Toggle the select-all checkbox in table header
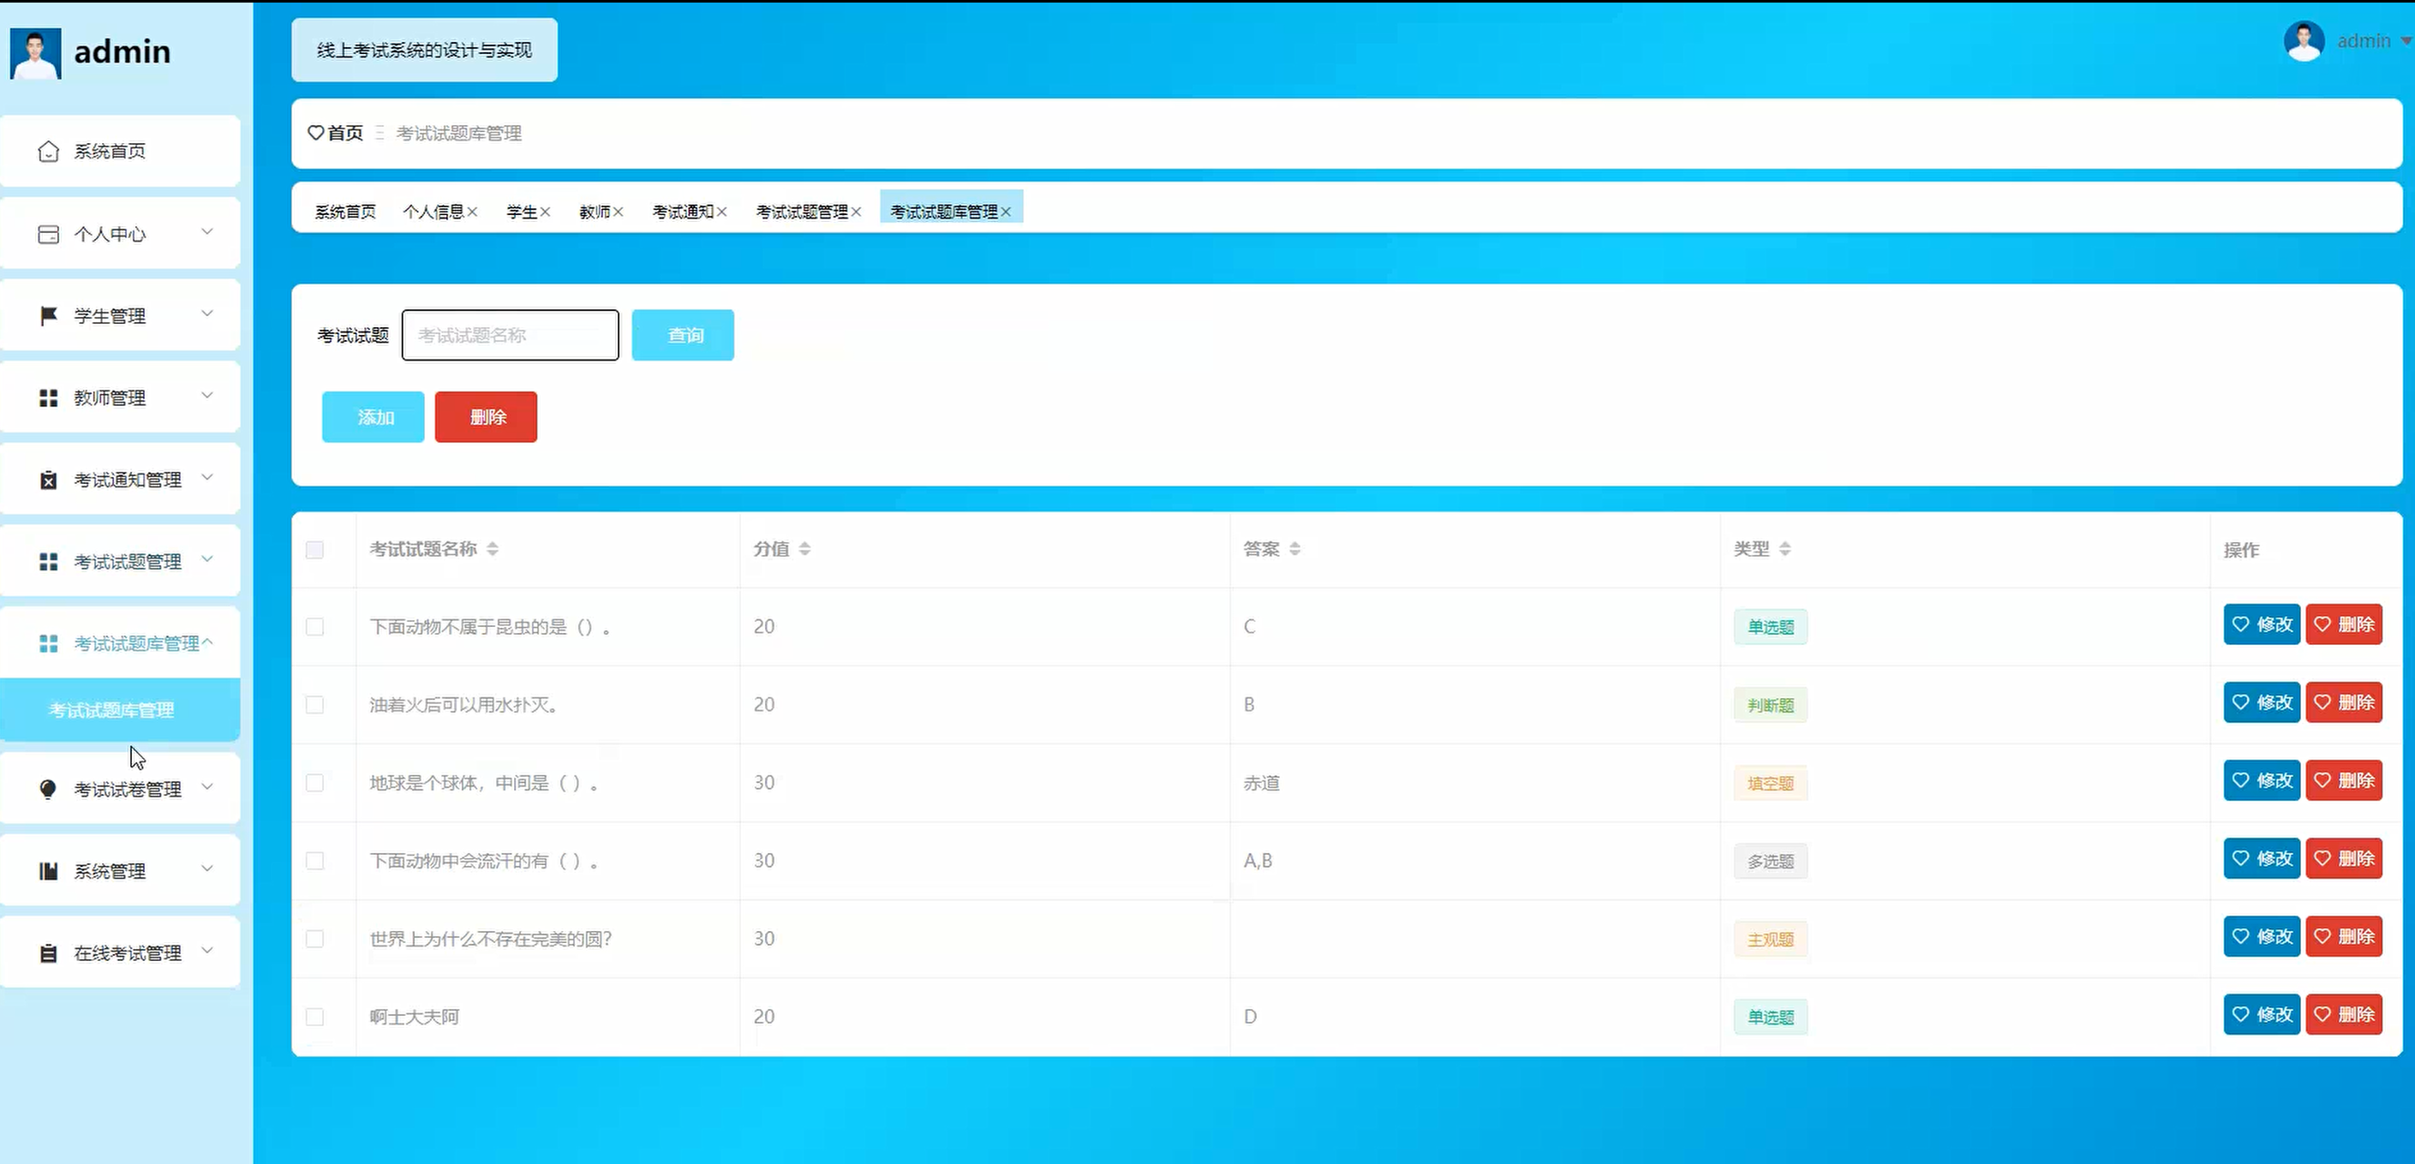 click(315, 550)
